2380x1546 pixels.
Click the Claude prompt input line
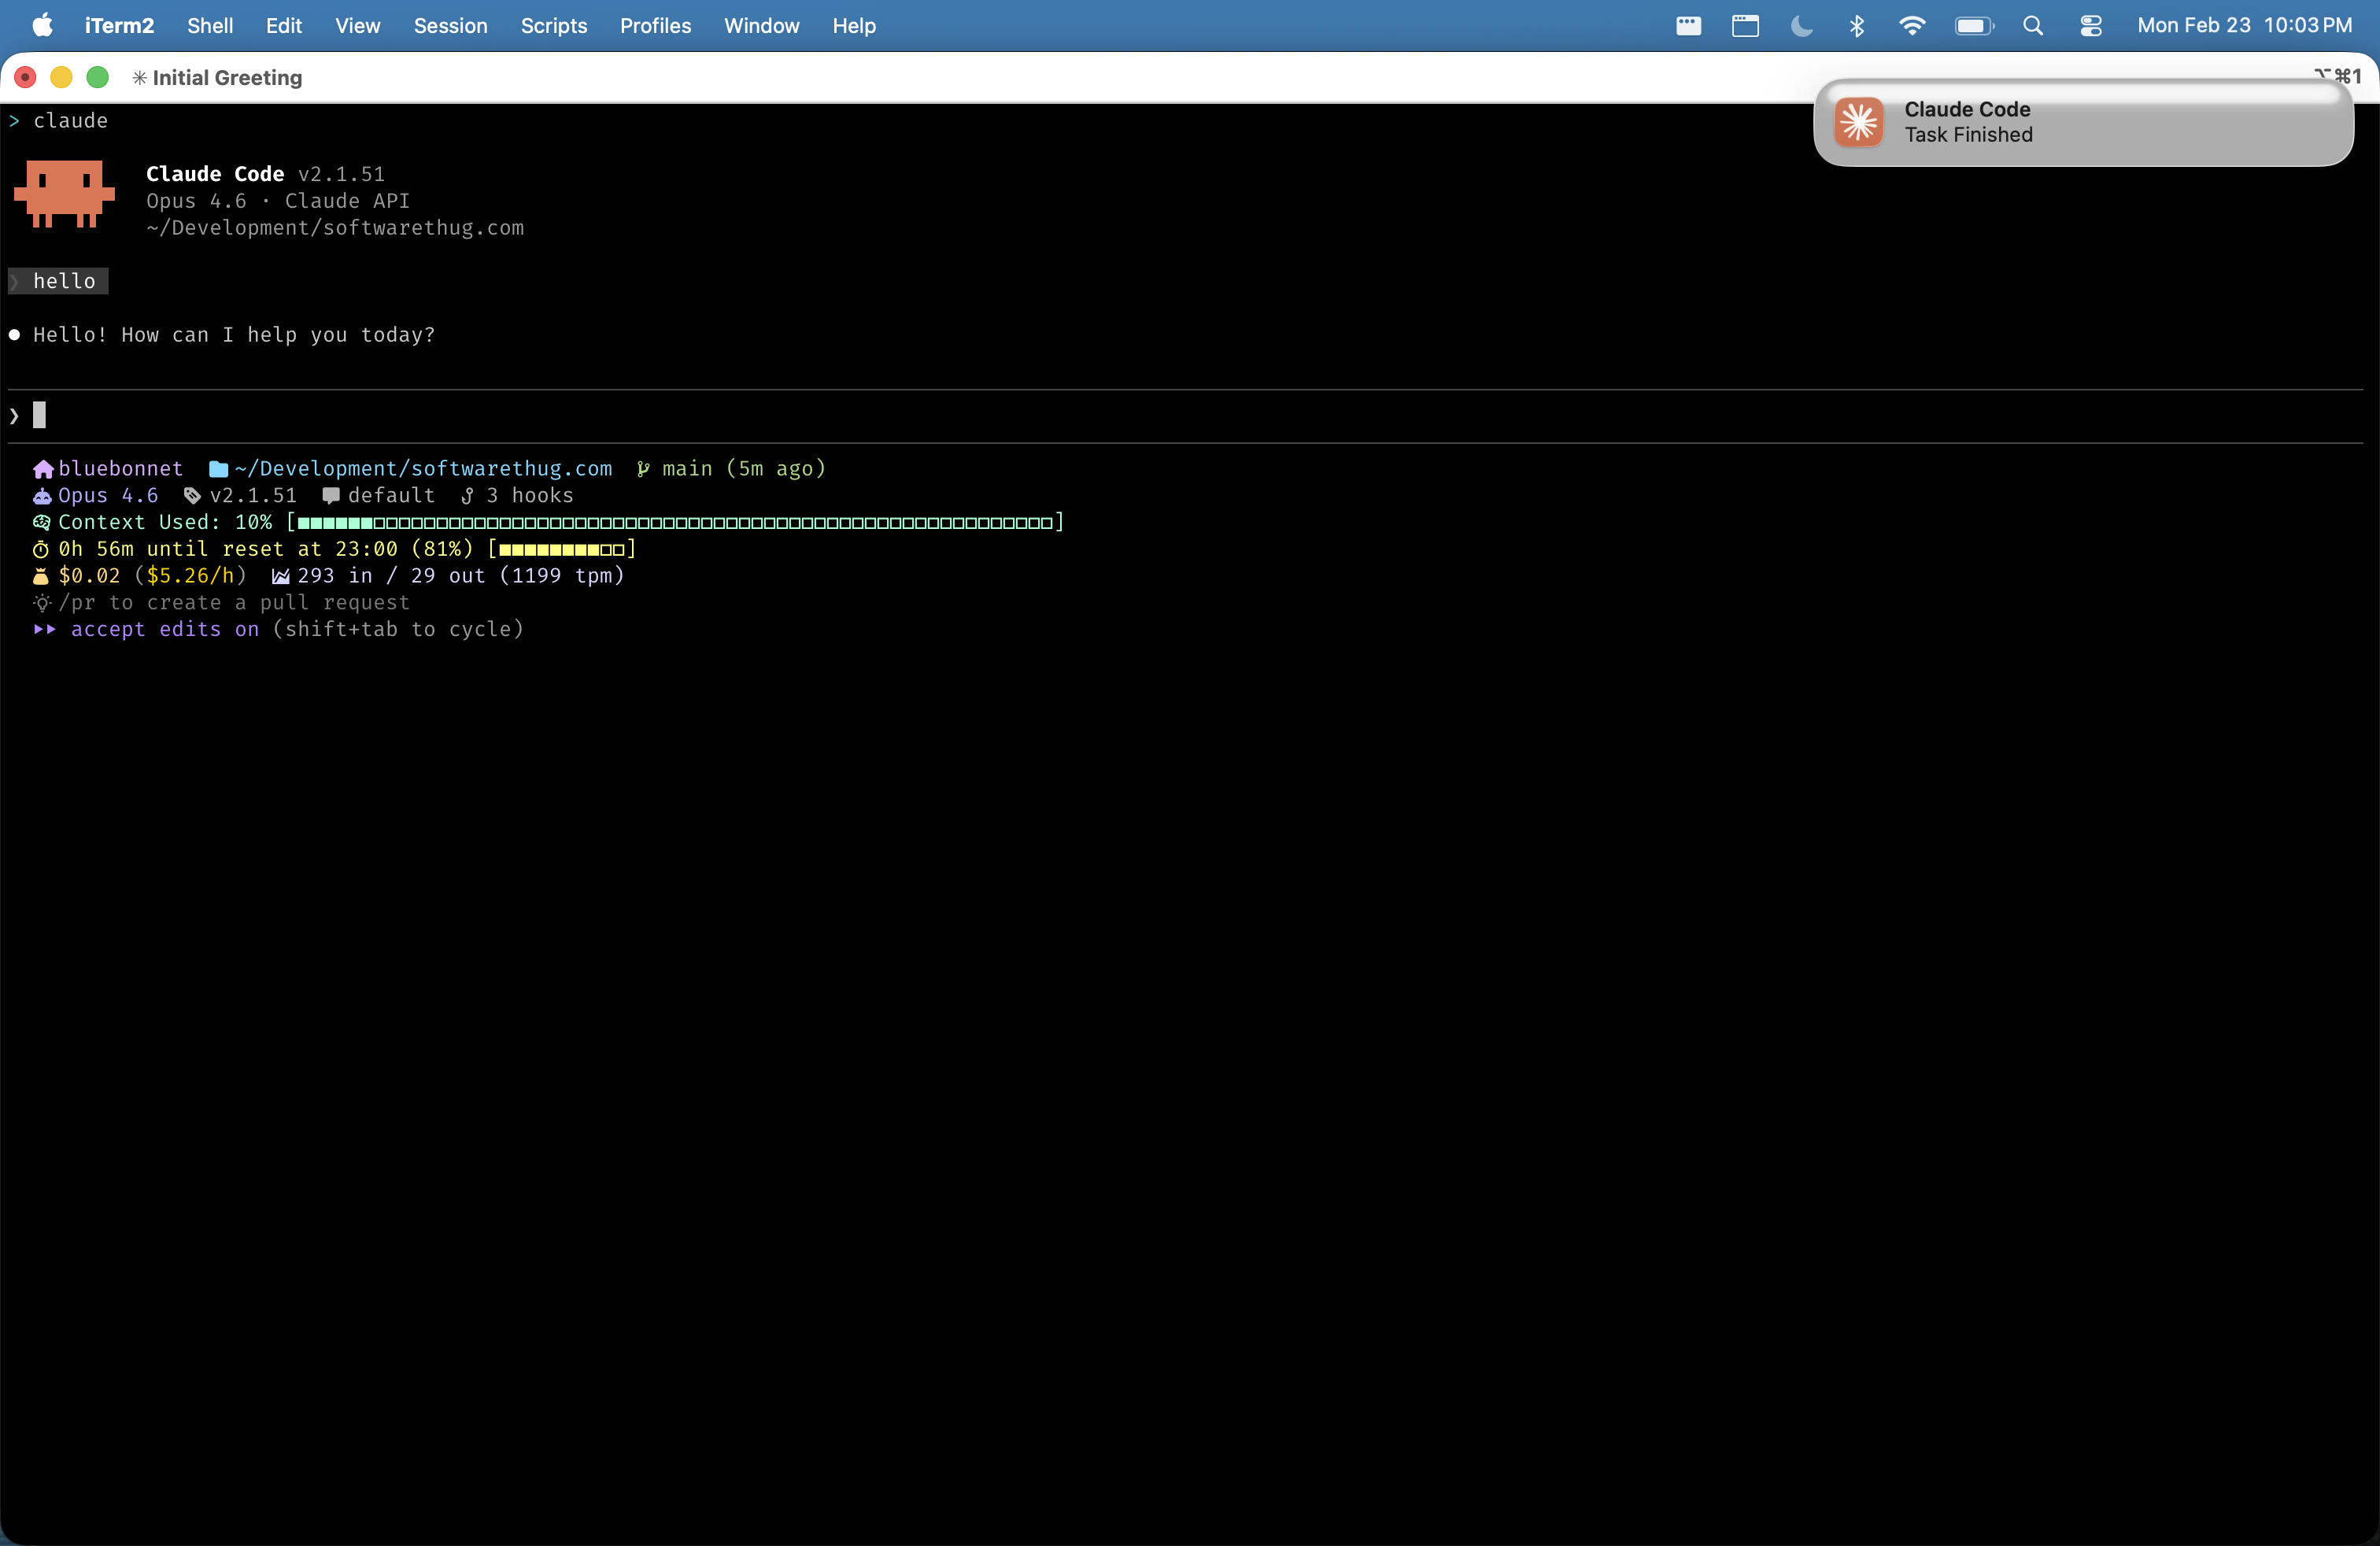coord(600,415)
